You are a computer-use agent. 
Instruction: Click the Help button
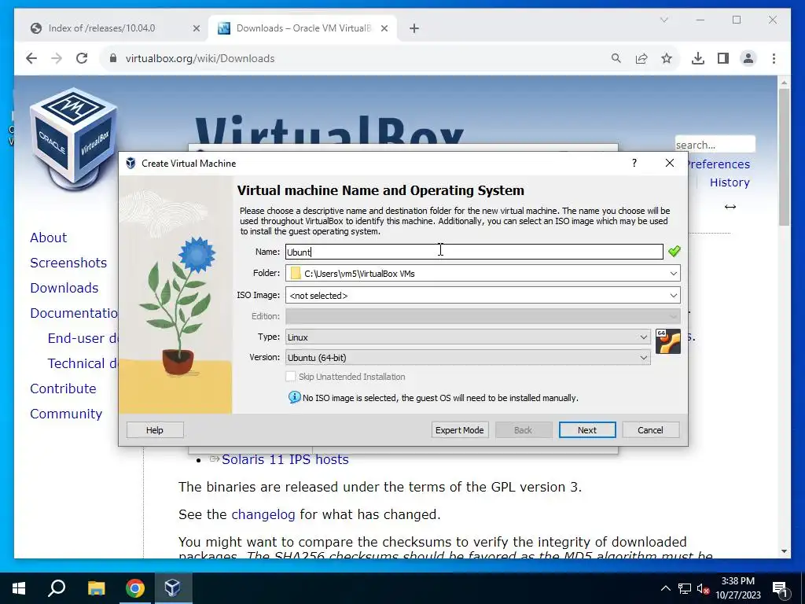point(155,430)
